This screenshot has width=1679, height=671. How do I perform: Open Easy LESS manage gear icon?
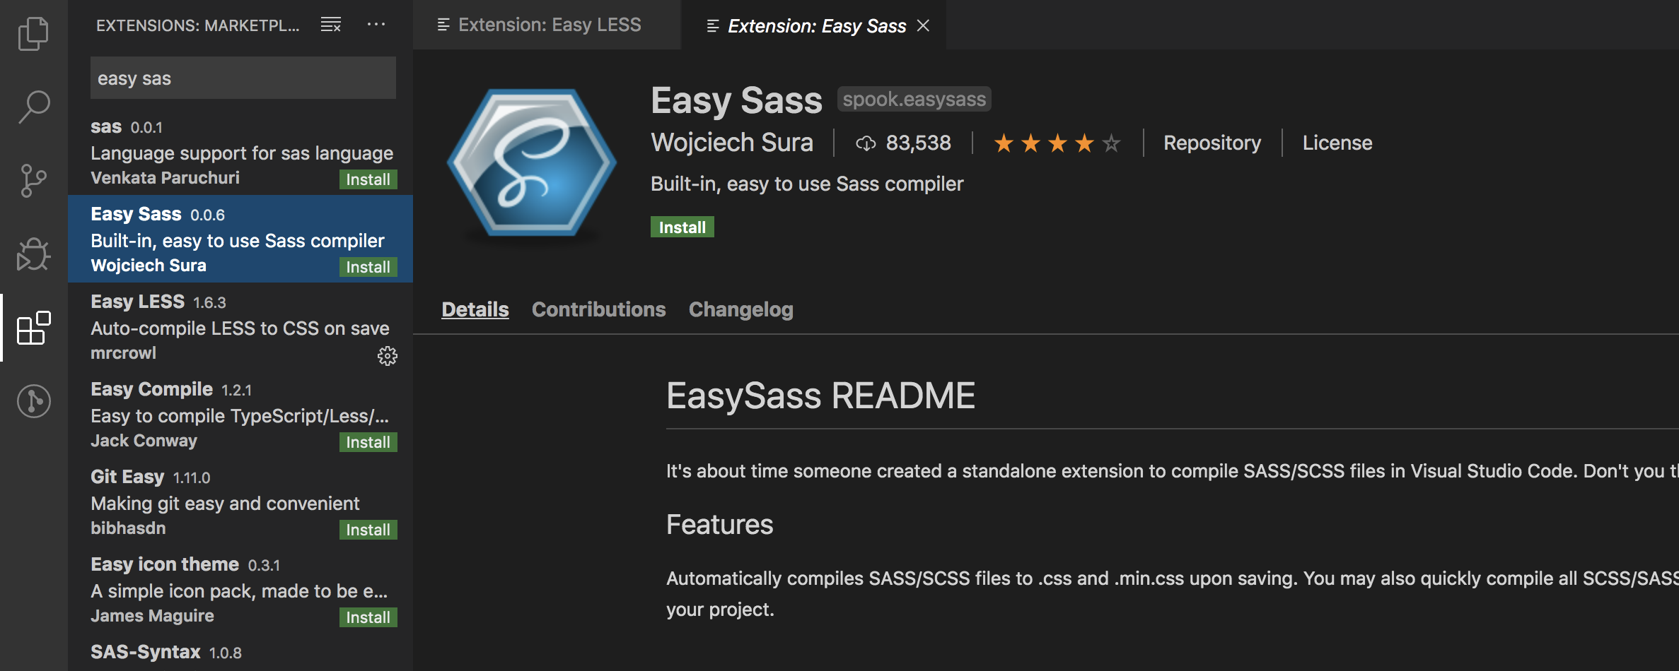pyautogui.click(x=387, y=355)
